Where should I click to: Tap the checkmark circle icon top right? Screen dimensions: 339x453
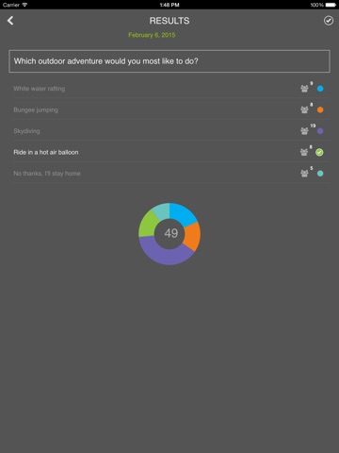[329, 21]
